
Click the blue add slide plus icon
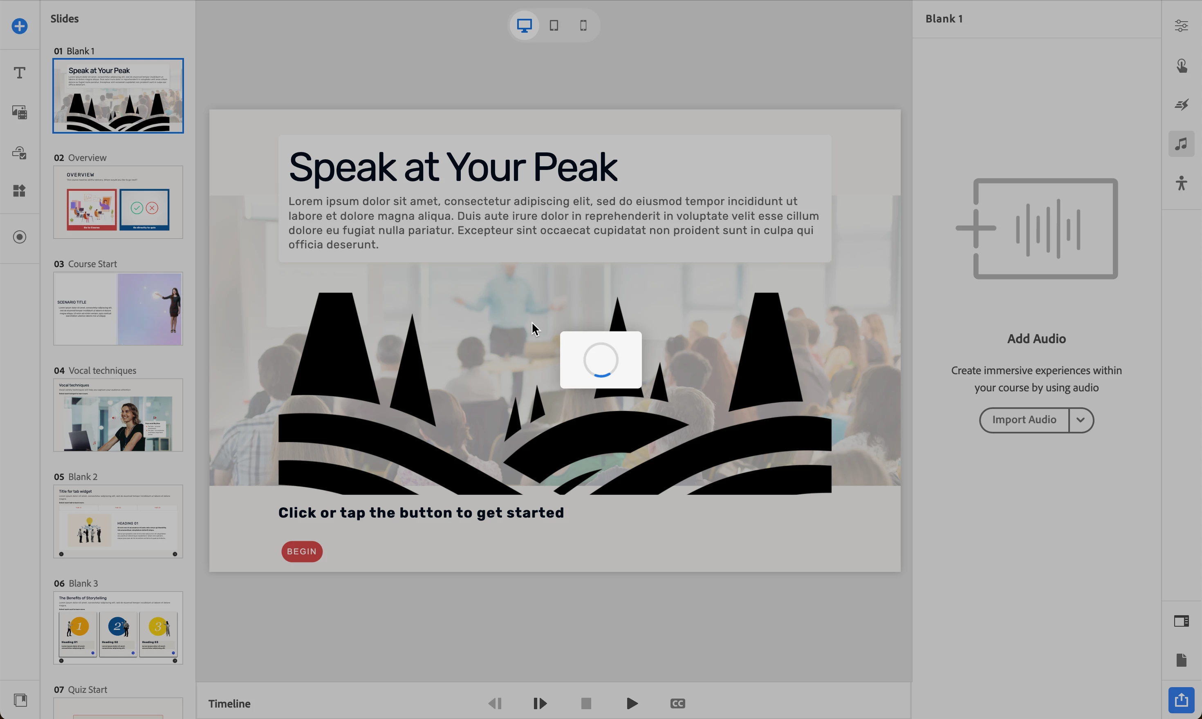pos(19,26)
